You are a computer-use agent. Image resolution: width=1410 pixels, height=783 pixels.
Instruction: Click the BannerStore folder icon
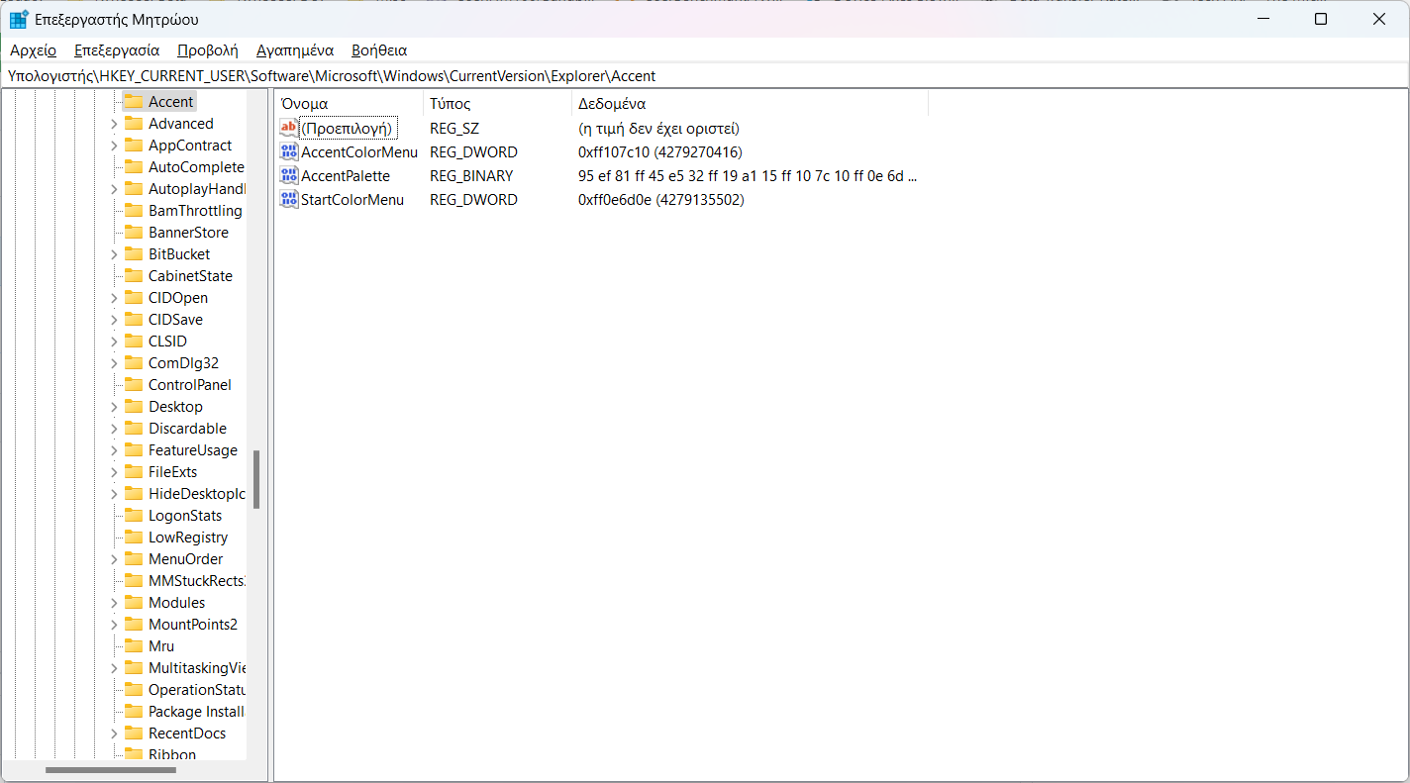pos(133,233)
